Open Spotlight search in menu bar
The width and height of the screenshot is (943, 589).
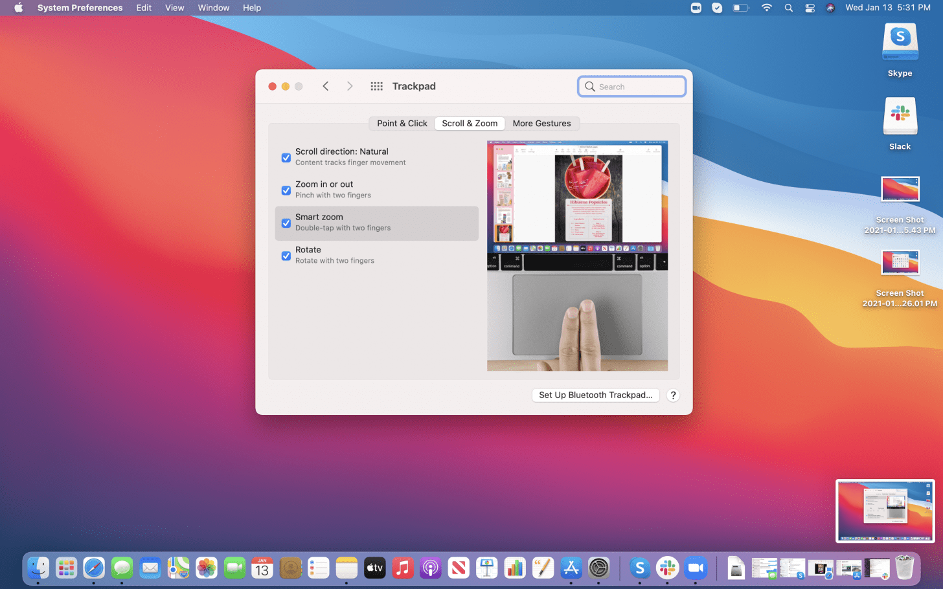click(788, 8)
